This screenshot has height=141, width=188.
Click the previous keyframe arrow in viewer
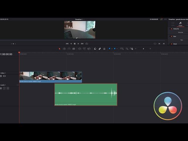[11, 44]
